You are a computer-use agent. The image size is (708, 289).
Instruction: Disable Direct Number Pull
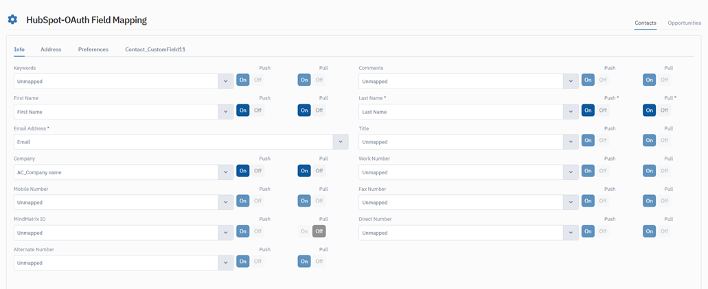(664, 231)
